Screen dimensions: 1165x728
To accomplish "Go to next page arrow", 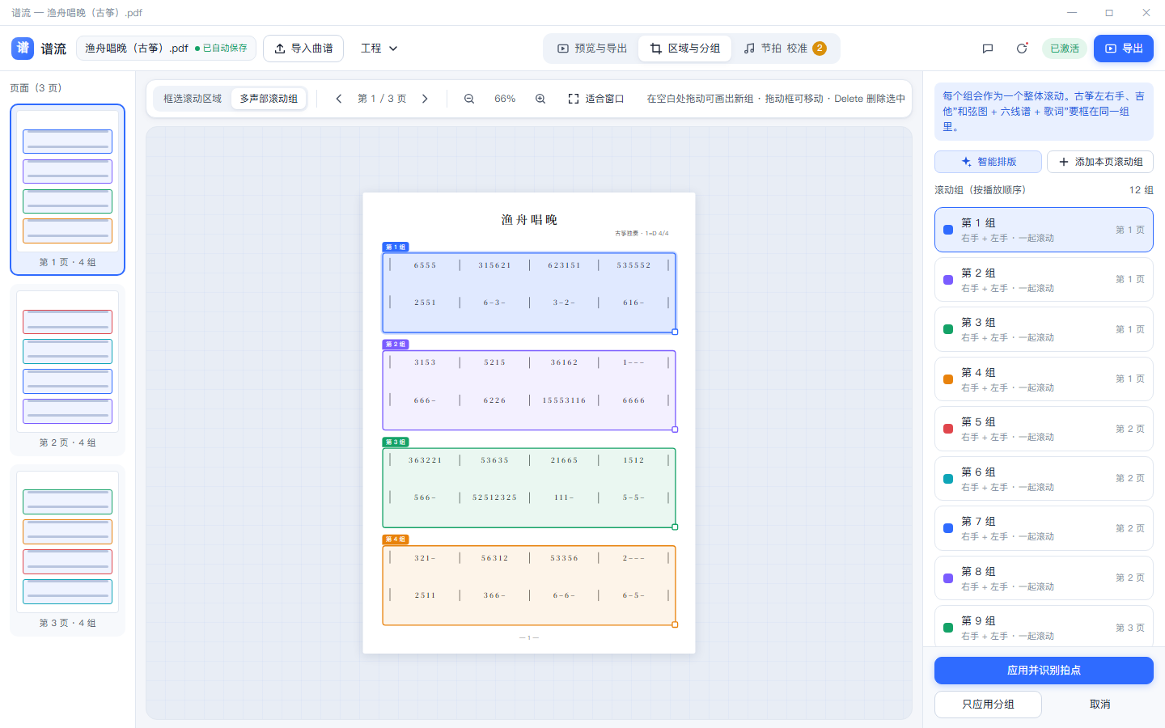I will (x=425, y=99).
